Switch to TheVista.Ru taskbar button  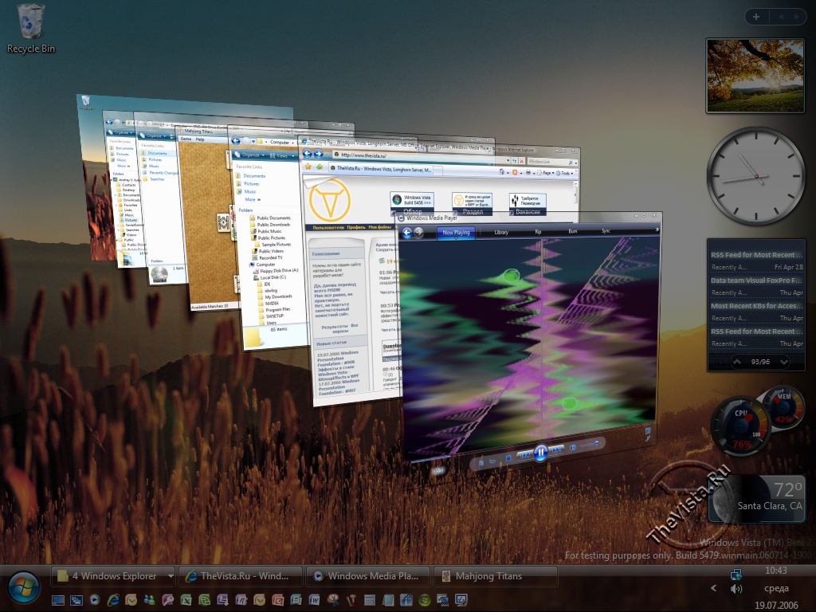[241, 575]
